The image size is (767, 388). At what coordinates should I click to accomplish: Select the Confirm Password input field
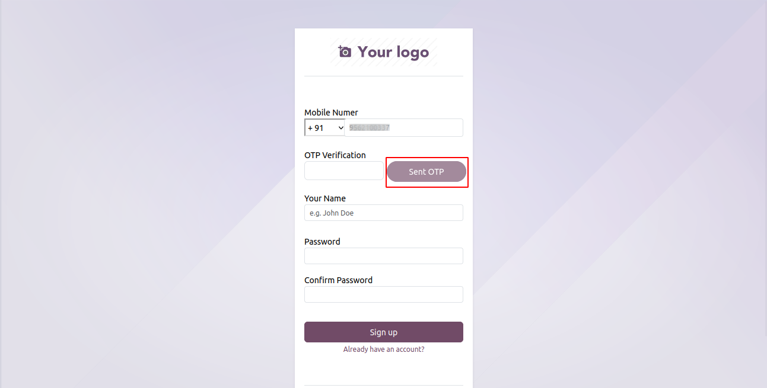[383, 294]
